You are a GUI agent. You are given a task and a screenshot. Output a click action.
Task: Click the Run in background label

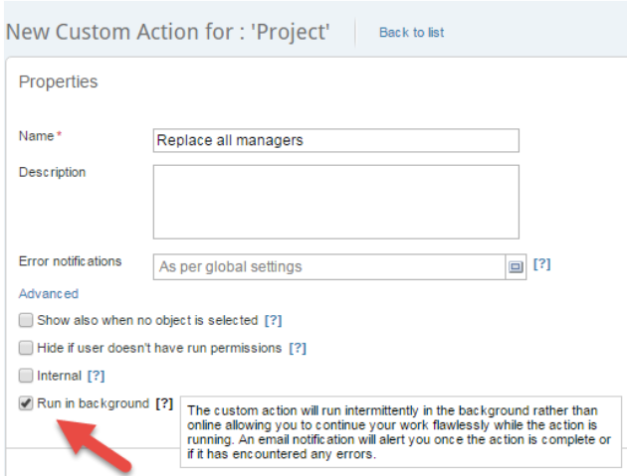[x=93, y=403]
